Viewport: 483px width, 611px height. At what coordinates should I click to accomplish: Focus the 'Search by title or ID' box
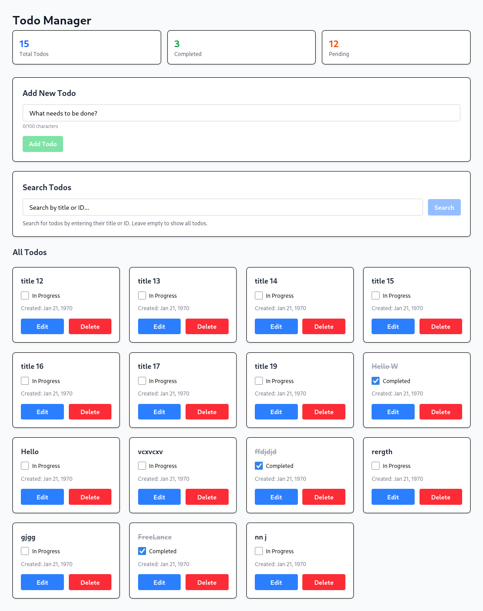pos(223,207)
